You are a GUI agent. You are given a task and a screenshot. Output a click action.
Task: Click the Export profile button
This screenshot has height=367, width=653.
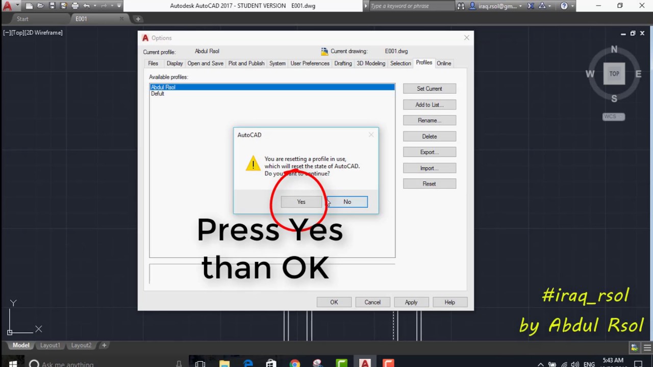(x=430, y=152)
